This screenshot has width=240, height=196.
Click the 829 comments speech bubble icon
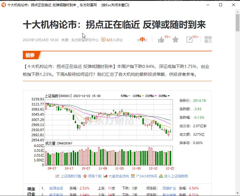click(x=103, y=40)
